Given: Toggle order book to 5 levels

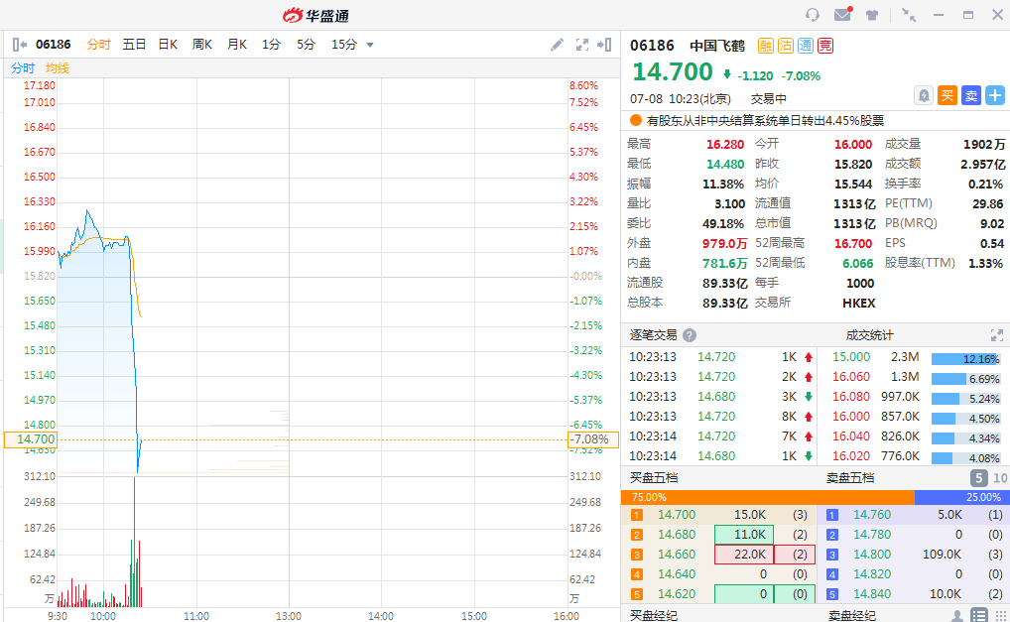Looking at the screenshot, I should (x=977, y=478).
